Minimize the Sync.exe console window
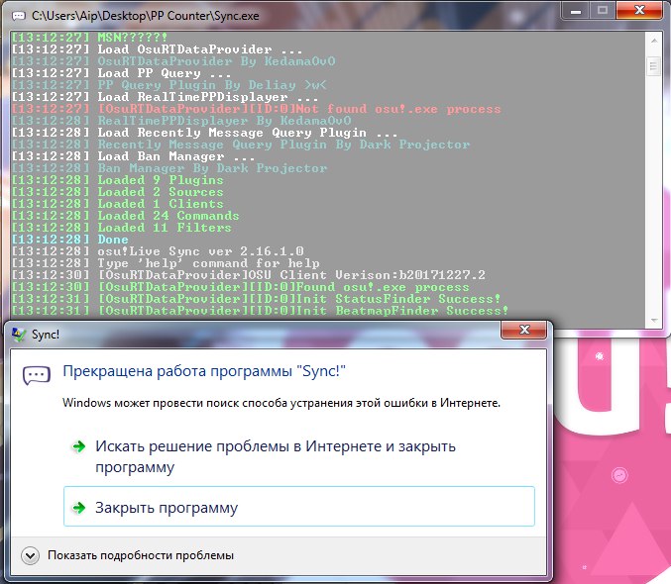Image resolution: width=671 pixels, height=584 pixels. [576, 10]
